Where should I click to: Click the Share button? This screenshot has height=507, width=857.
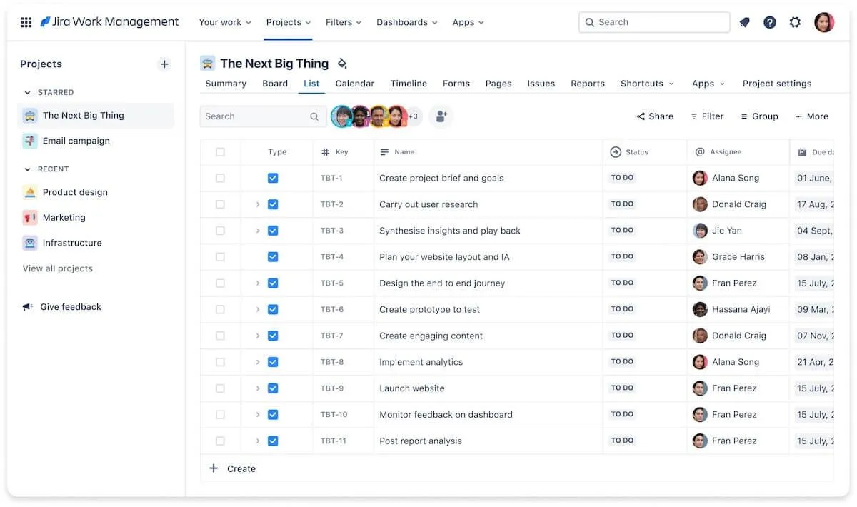(x=655, y=116)
